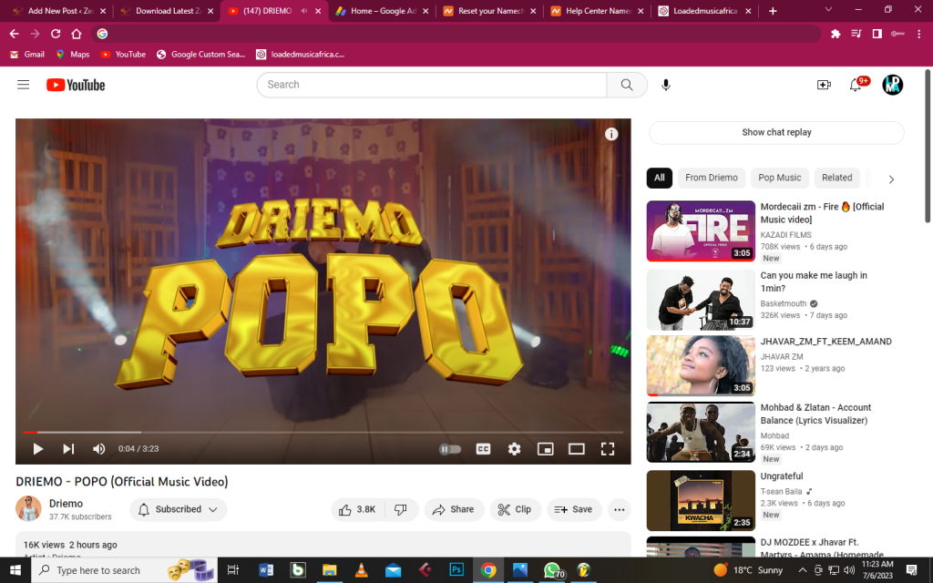Go to Chrome home page
The image size is (933, 583).
pyautogui.click(x=77, y=34)
